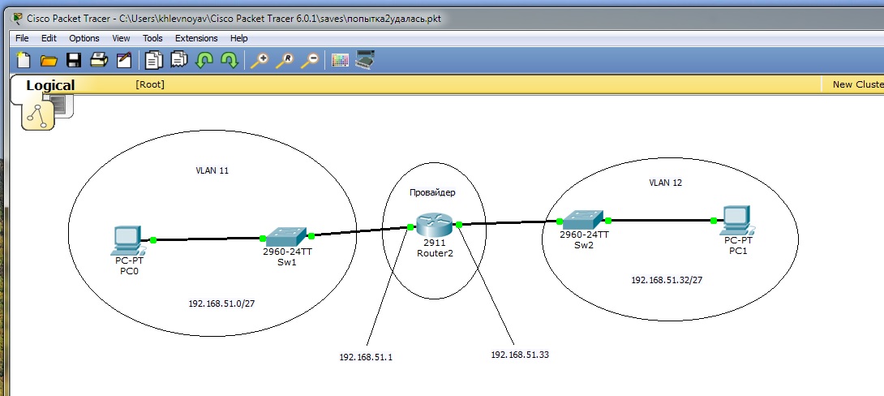
Task: Open the Edit menu
Action: tap(49, 38)
